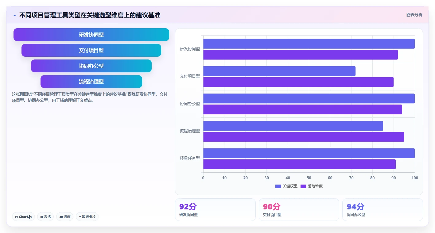
Task: Click the 研发协同型 落地难度 bar
Action: [x=301, y=55]
